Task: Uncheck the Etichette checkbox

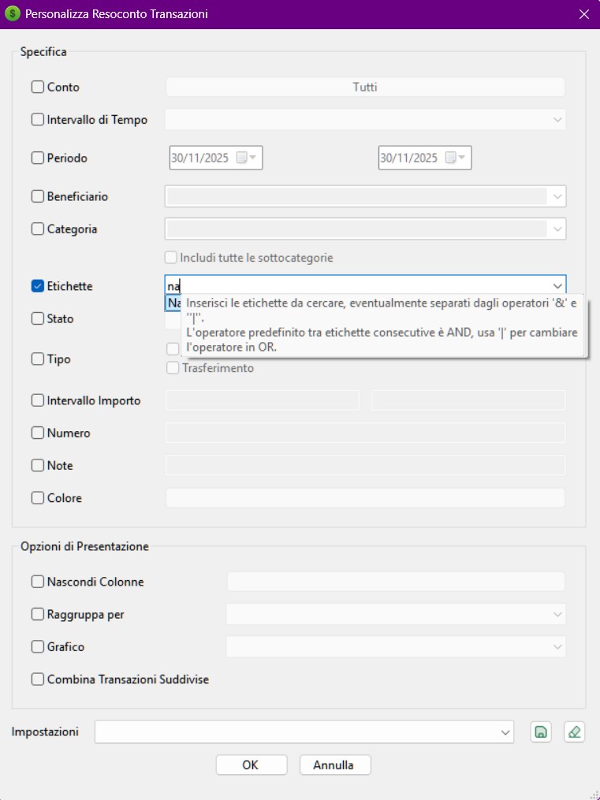Action: pyautogui.click(x=38, y=286)
